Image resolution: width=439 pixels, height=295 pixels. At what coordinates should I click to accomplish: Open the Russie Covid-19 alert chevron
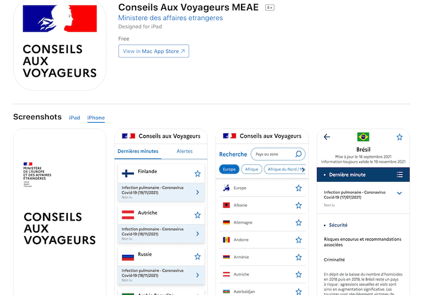tap(197, 275)
